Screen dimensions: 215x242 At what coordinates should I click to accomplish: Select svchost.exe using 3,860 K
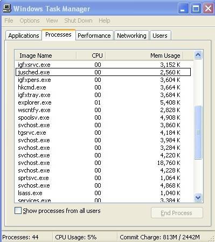(103, 125)
